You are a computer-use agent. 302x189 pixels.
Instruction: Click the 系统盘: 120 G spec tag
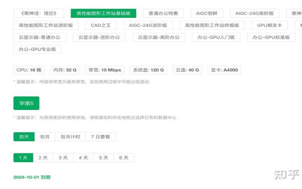pyautogui.click(x=148, y=70)
